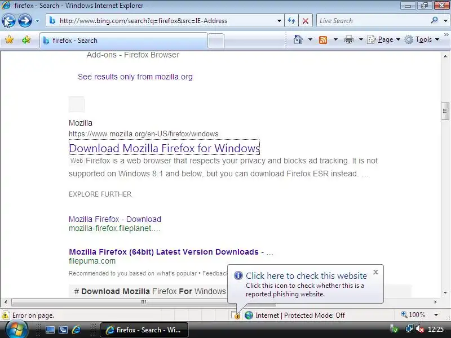This screenshot has width=451, height=338.
Task: Click the 'EXPLORE FURTHER' heading text
Action: pyautogui.click(x=100, y=194)
